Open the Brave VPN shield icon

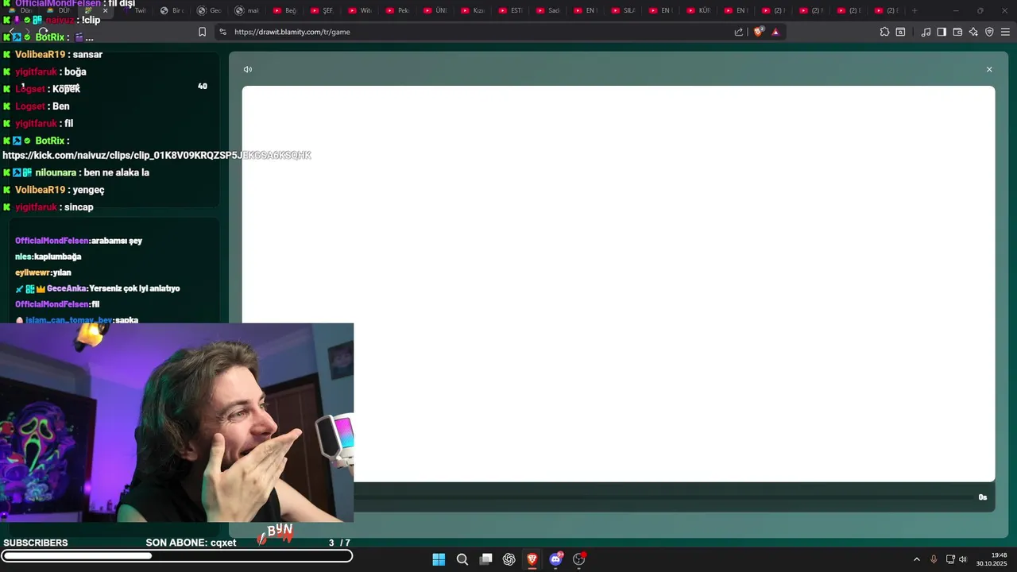pyautogui.click(x=989, y=32)
